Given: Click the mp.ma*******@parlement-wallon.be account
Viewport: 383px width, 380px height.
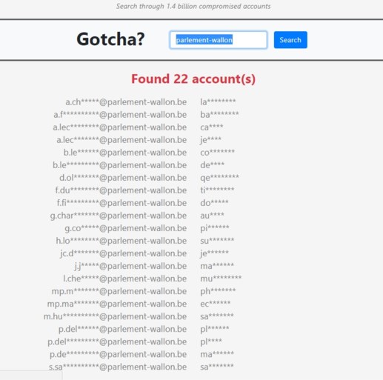Looking at the screenshot, I should pos(117,304).
